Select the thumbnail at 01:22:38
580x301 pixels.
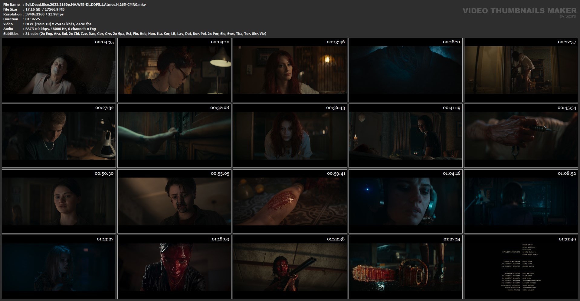click(290, 267)
